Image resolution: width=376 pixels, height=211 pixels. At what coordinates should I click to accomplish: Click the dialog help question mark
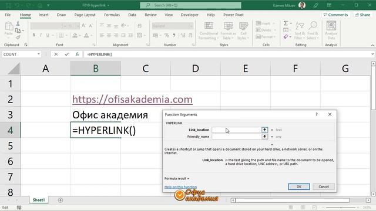click(x=317, y=115)
